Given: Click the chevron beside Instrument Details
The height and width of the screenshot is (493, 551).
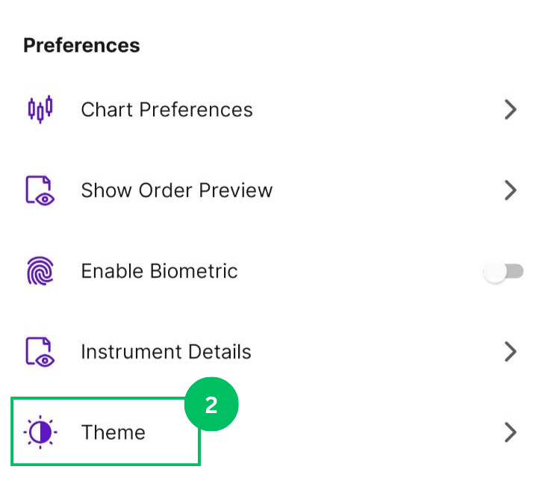Looking at the screenshot, I should [x=511, y=352].
